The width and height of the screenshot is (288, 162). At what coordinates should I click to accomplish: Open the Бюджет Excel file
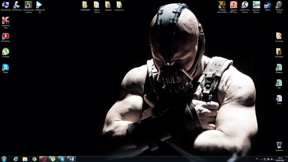279,67
